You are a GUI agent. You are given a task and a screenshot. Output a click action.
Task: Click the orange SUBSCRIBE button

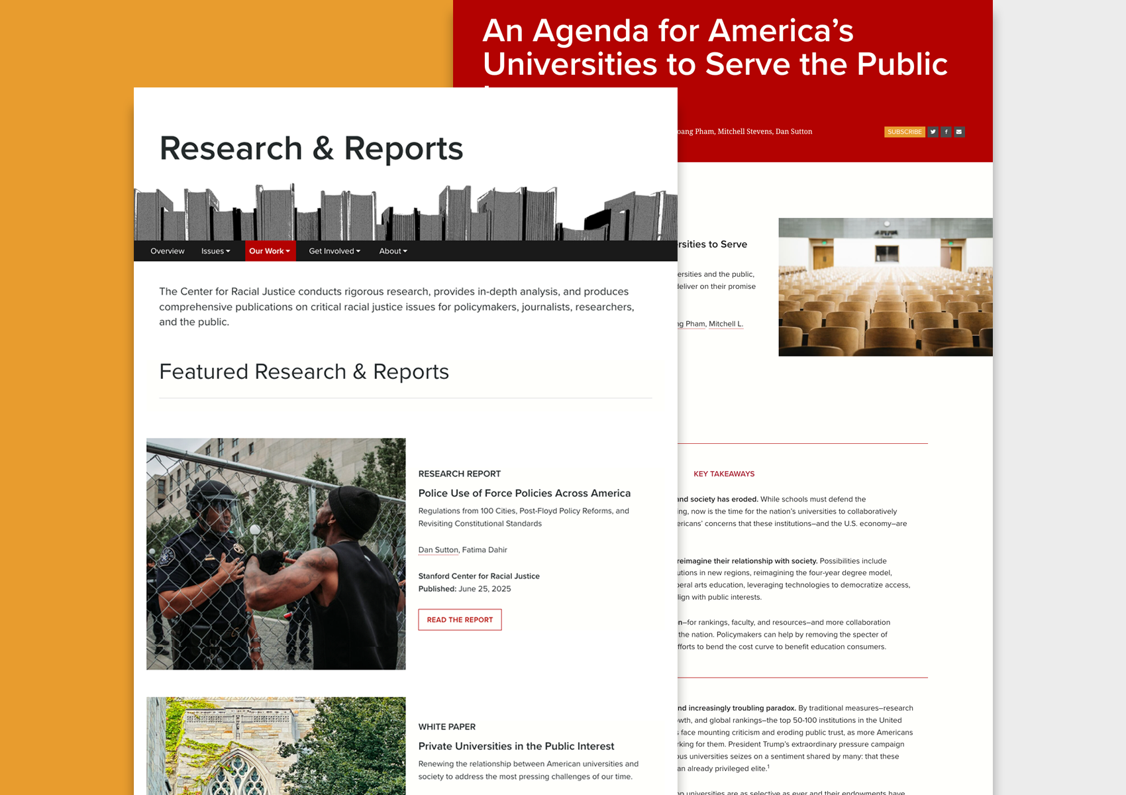905,132
